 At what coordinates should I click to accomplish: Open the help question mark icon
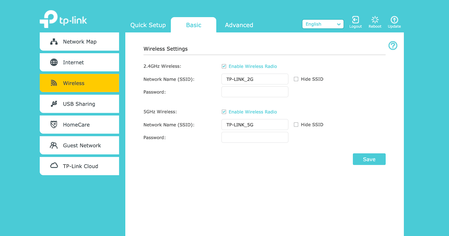click(x=393, y=46)
